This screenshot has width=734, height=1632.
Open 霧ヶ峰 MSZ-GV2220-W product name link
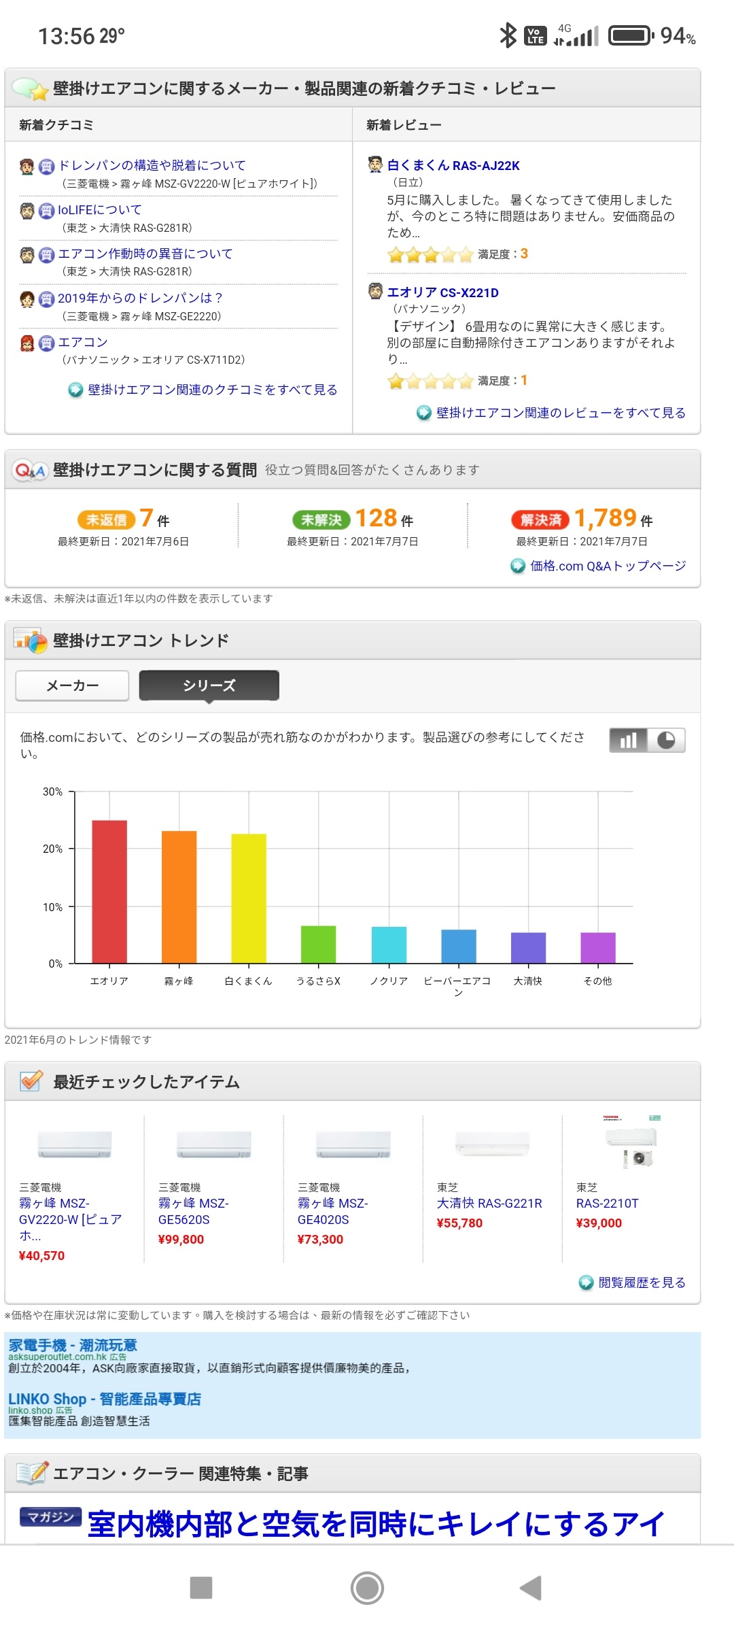(71, 1219)
